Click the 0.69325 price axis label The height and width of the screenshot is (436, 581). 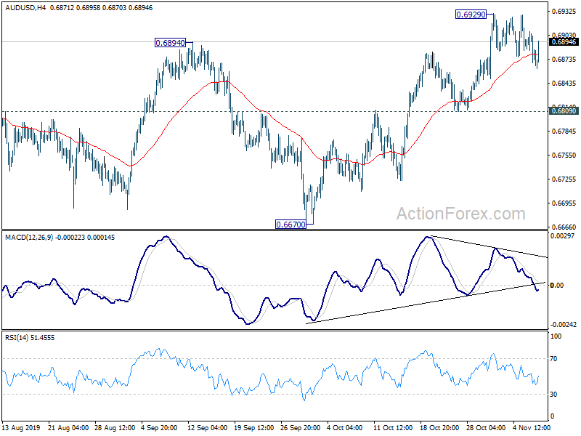tap(564, 12)
